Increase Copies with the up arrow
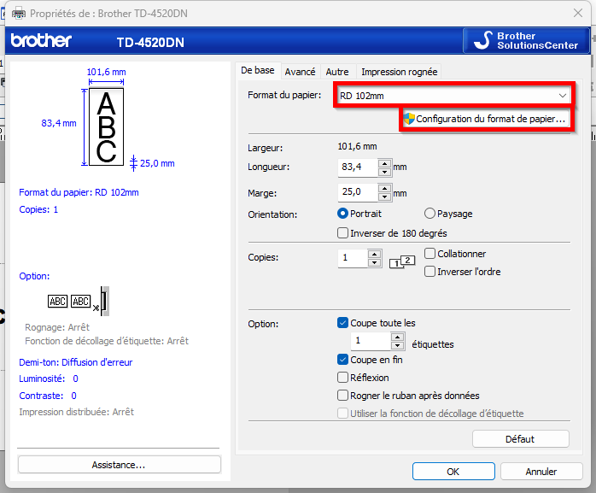This screenshot has height=493, width=596. [375, 254]
